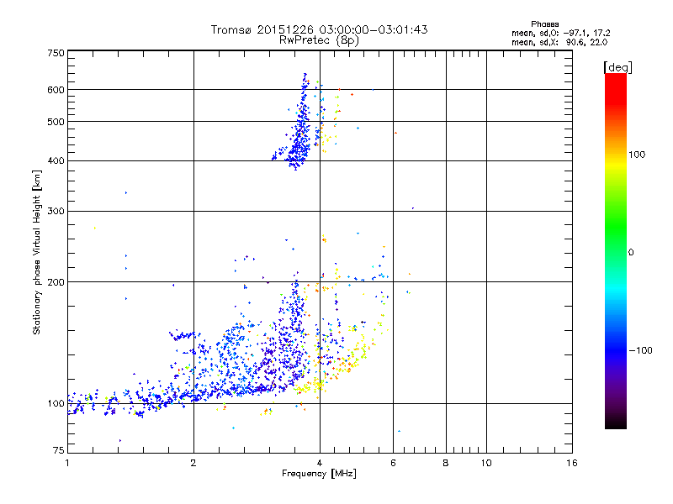
Task: Click the '[deg]' colorbar unit label
Action: click(617, 67)
